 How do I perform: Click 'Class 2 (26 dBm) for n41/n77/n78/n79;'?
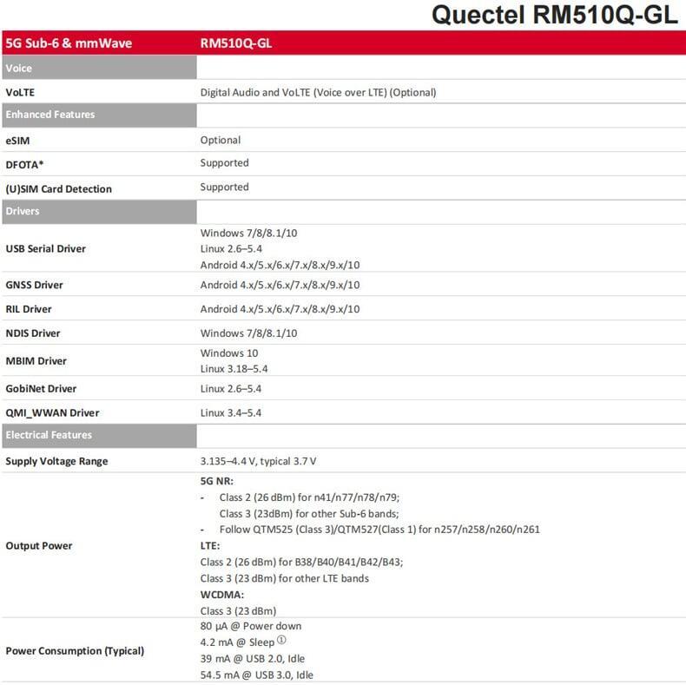309,497
